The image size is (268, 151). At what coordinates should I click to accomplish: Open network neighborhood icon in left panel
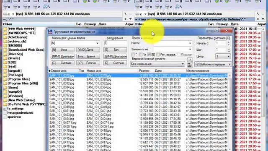tap(46, 7)
